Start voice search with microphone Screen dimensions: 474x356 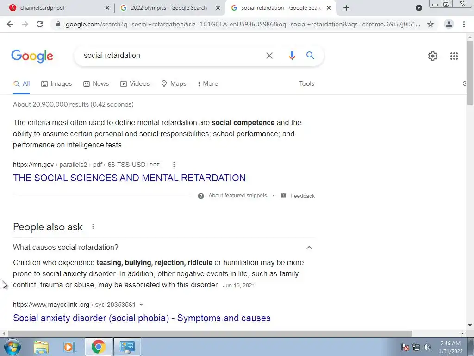(292, 56)
